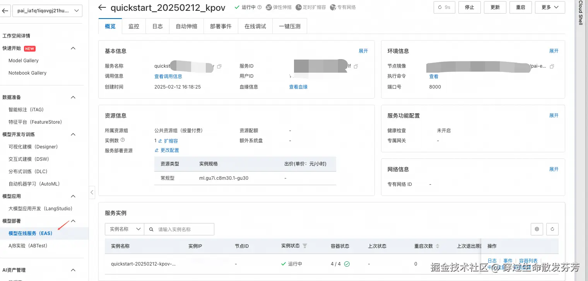Open workspace selector pai_ia1q1iqovgj21hu dropdown
The width and height of the screenshot is (588, 281).
pyautogui.click(x=47, y=11)
